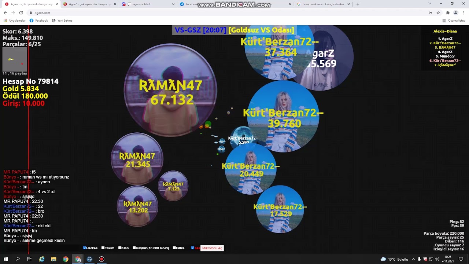Click the RAMAN47 67.132 cell

(x=170, y=90)
